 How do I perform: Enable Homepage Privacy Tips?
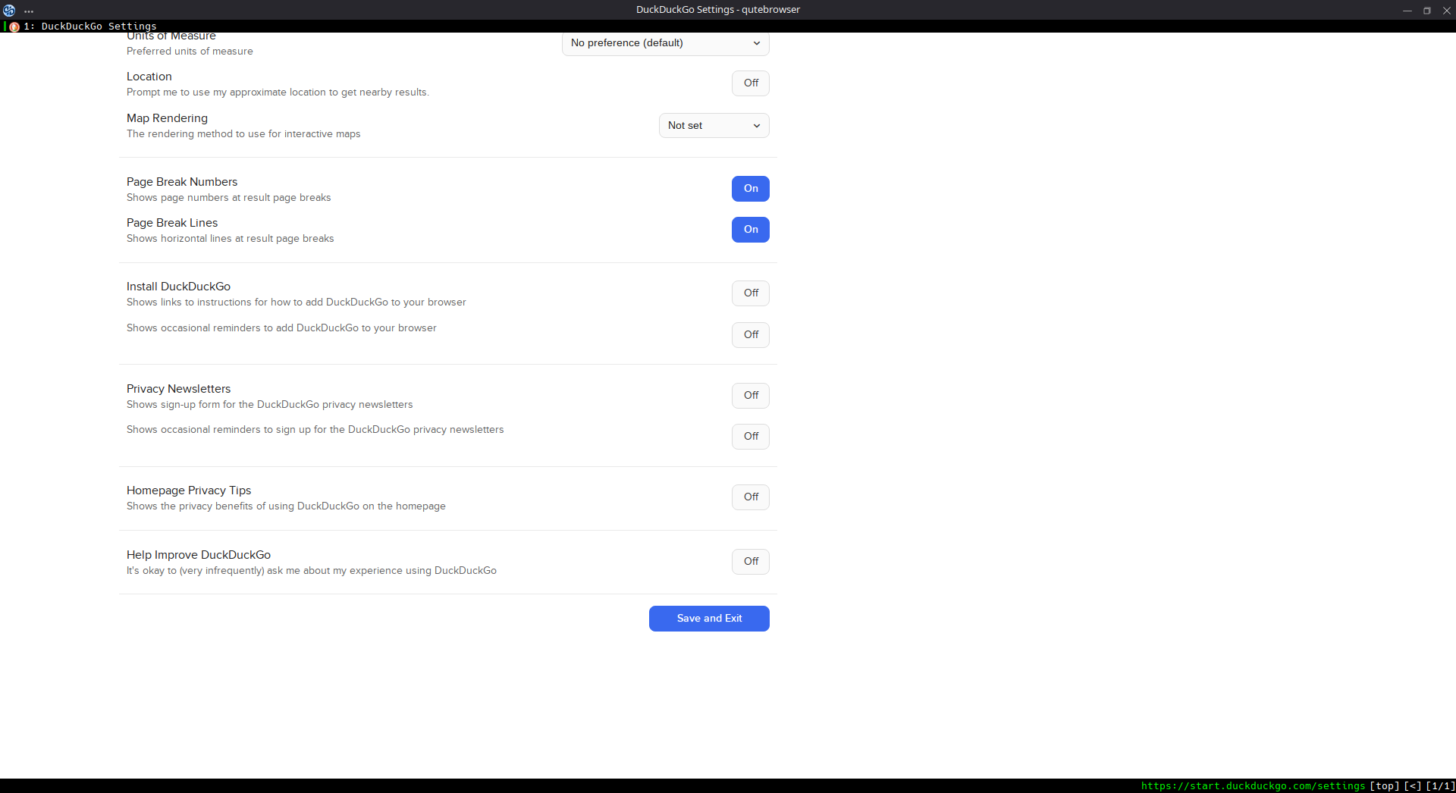coord(751,497)
